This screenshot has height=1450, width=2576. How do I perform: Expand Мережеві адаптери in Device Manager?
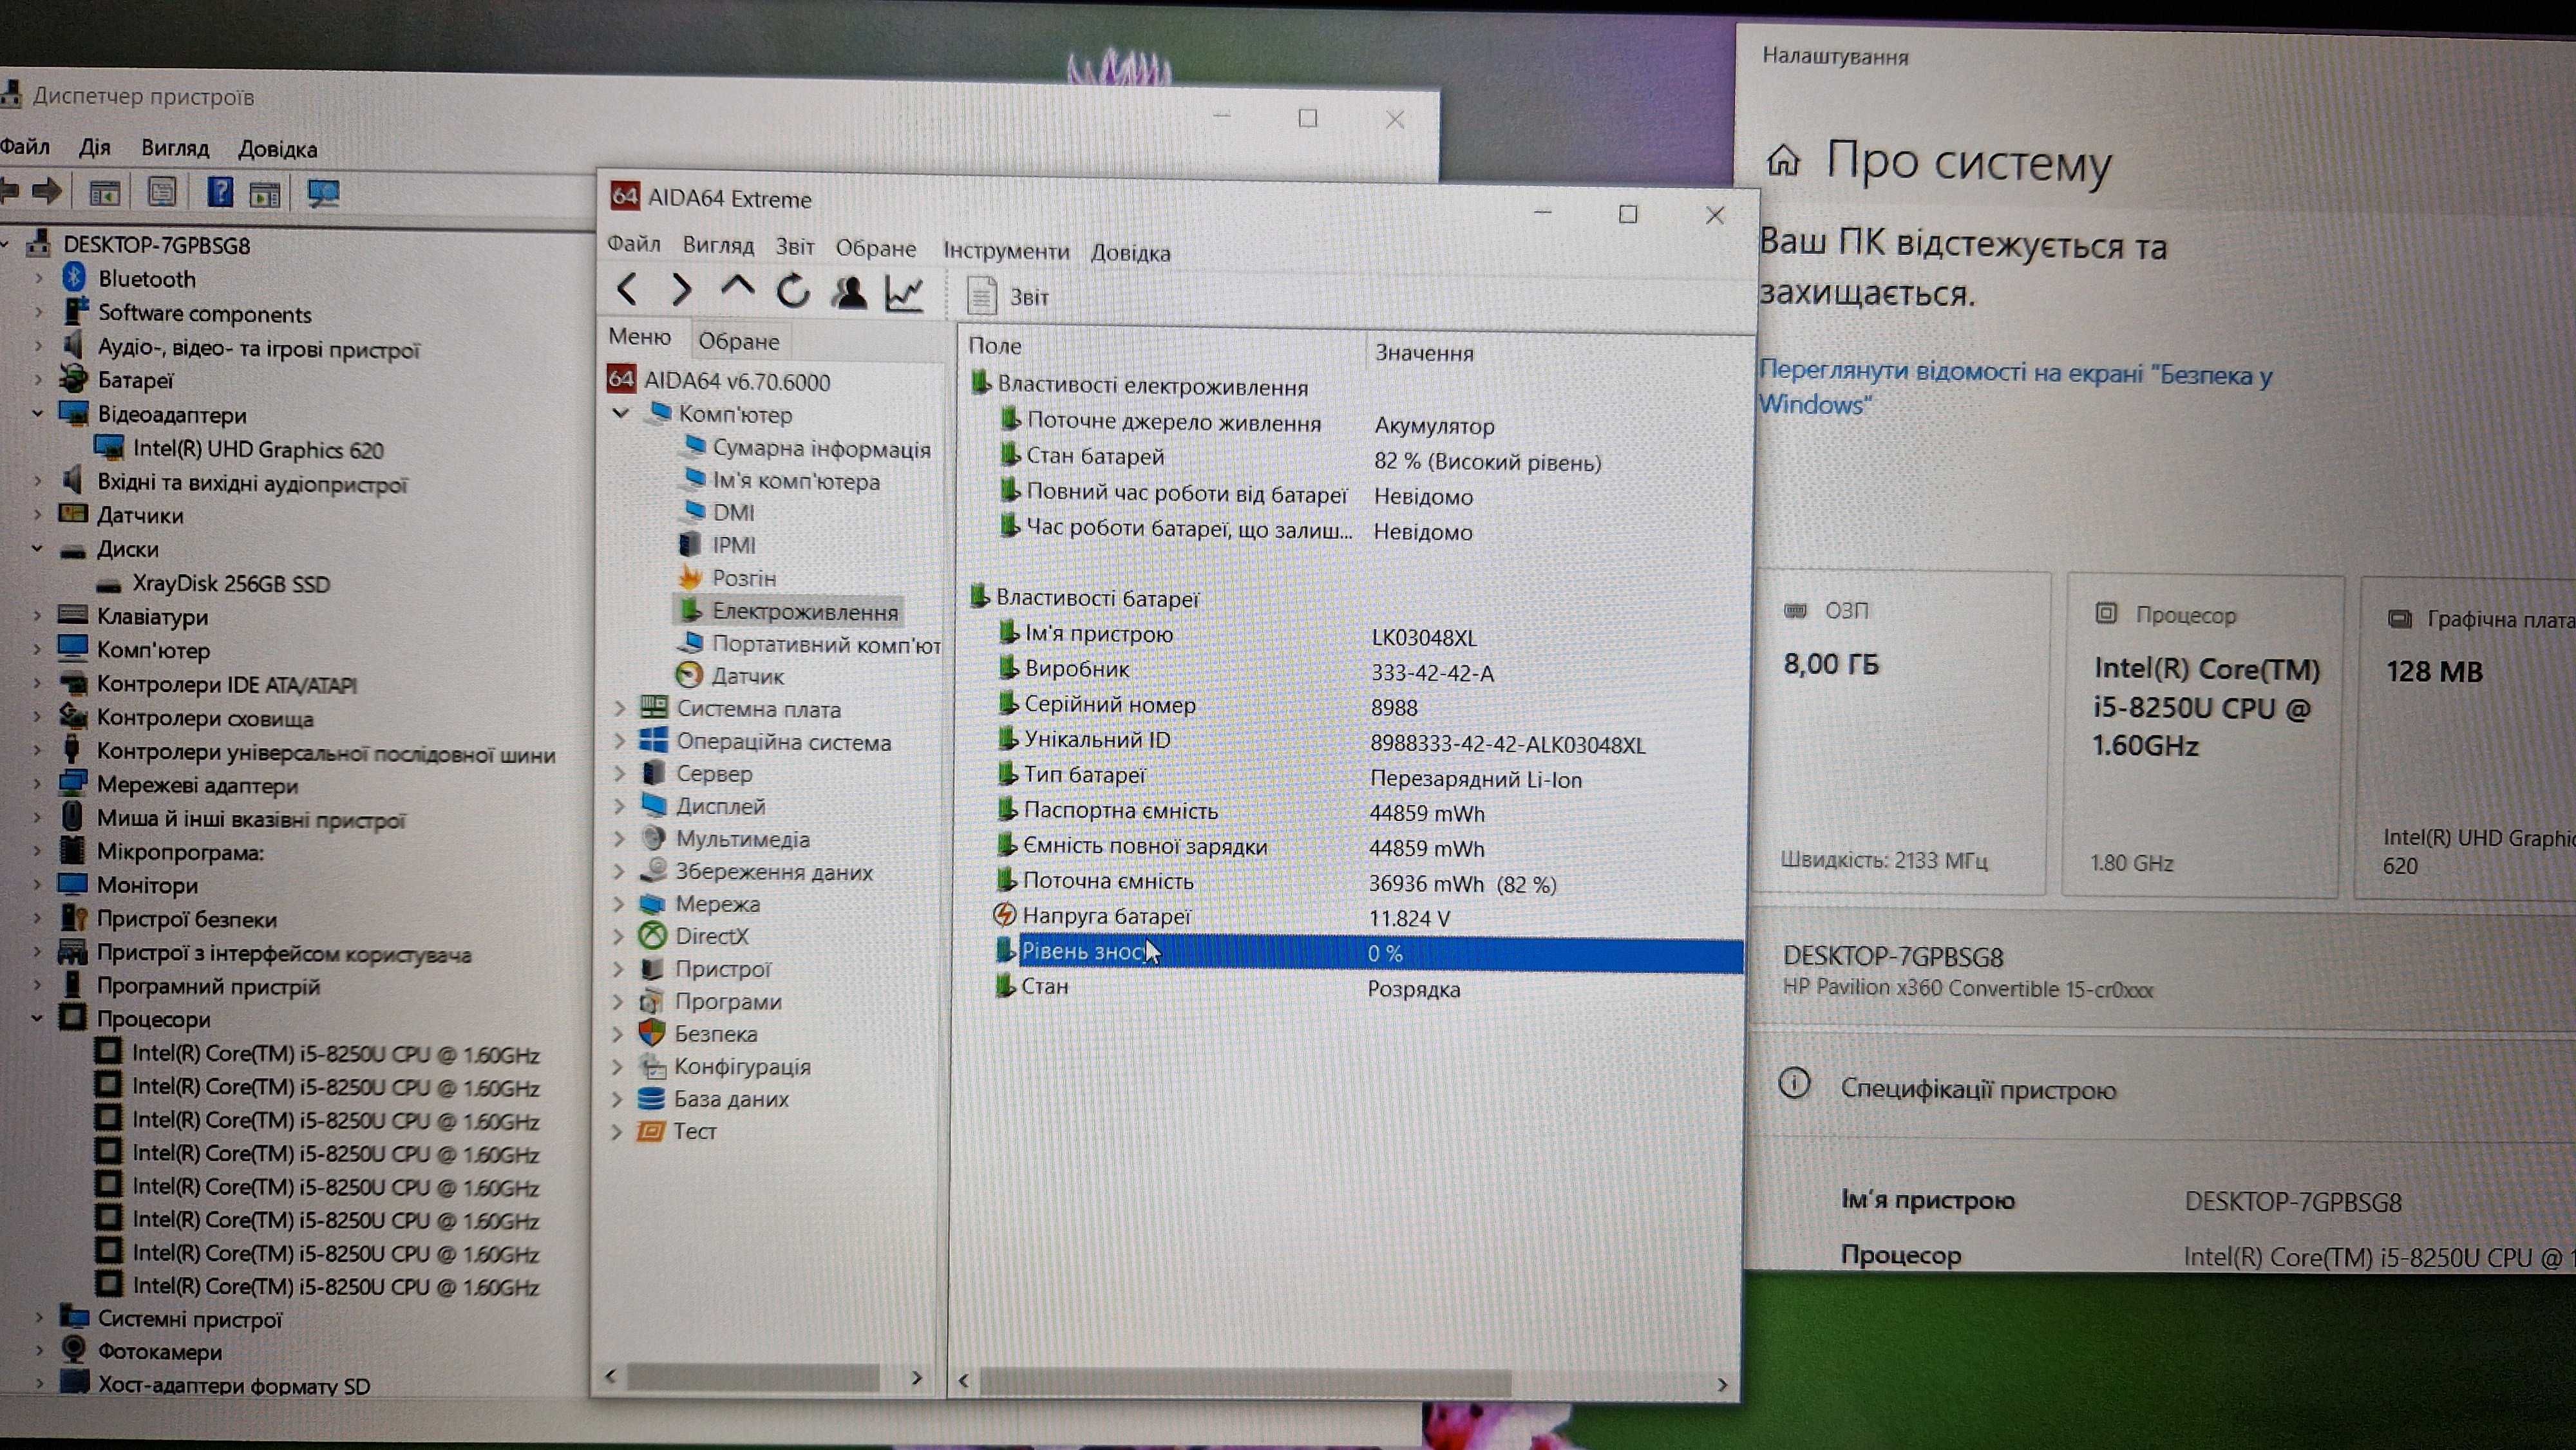(38, 784)
